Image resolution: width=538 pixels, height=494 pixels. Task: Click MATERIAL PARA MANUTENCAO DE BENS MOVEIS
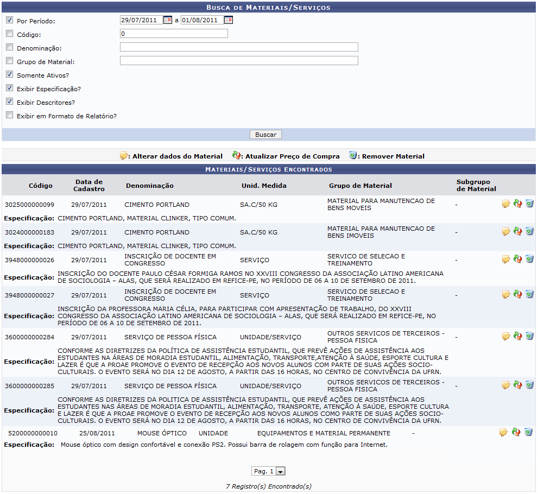coord(381,205)
